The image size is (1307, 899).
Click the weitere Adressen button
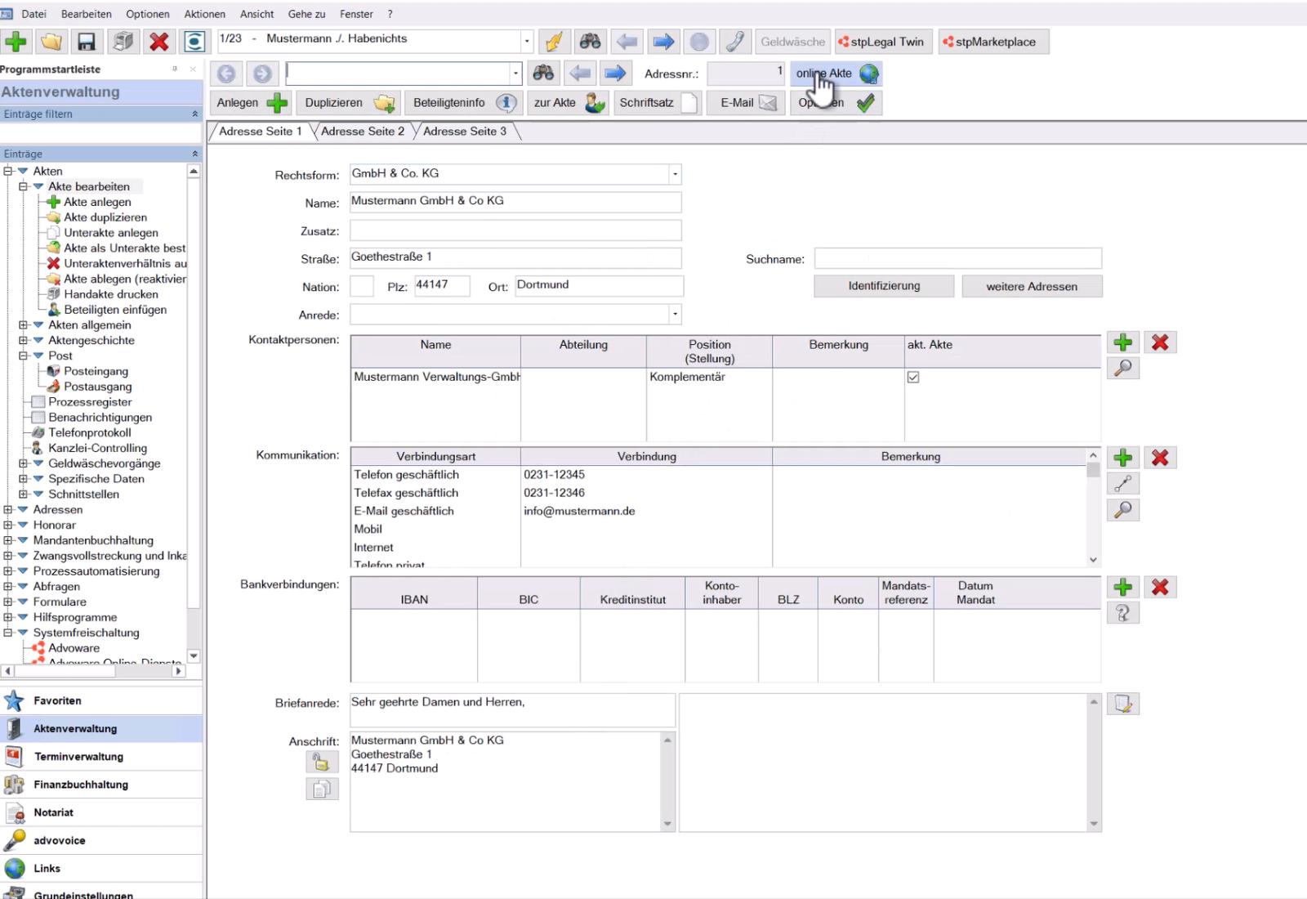[x=1032, y=286]
